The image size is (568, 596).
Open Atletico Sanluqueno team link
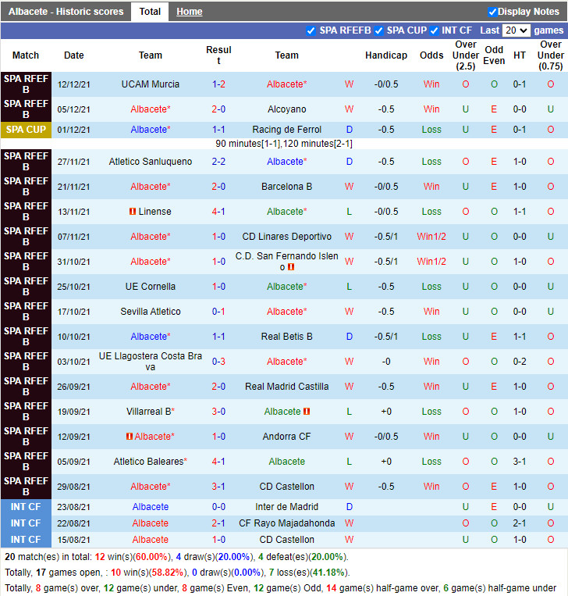click(151, 162)
